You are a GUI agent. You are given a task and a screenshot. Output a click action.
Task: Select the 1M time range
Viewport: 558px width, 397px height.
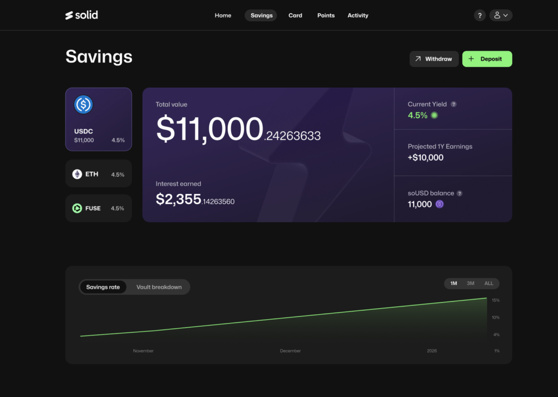click(x=453, y=283)
